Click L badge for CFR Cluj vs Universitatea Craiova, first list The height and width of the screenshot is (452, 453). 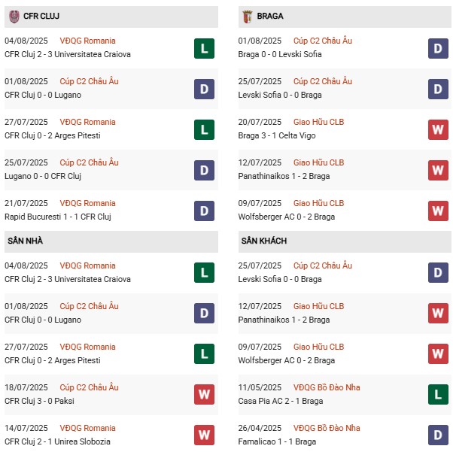pyautogui.click(x=204, y=48)
